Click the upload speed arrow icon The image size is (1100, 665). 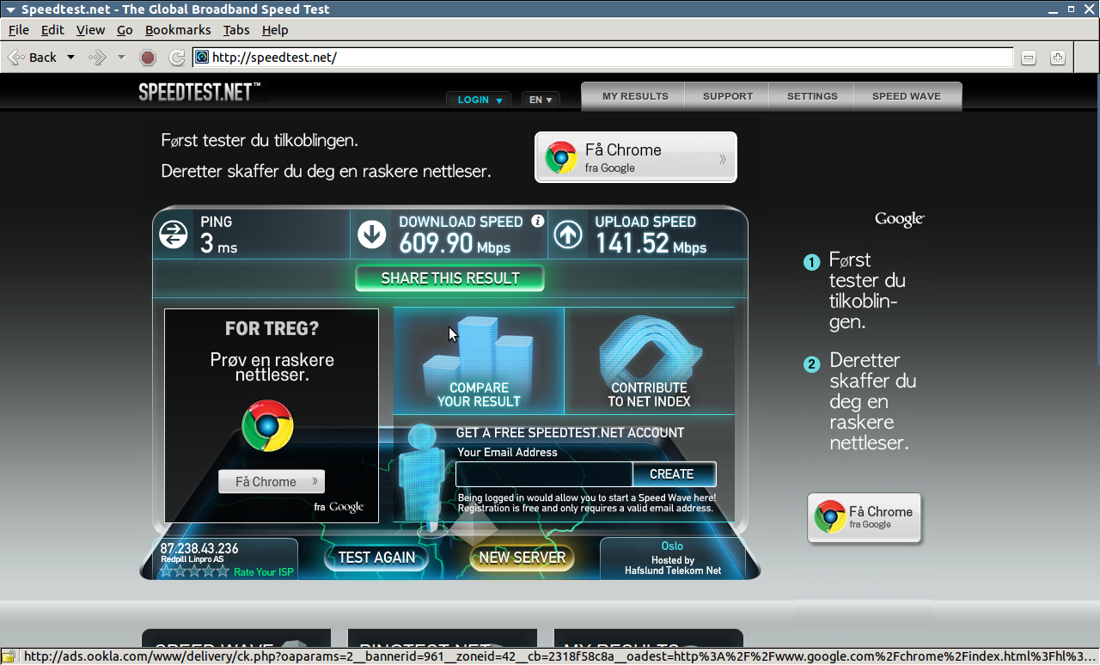click(x=568, y=235)
